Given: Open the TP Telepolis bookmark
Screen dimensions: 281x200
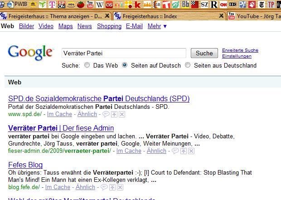Looking at the screenshot, I should 271,5.
